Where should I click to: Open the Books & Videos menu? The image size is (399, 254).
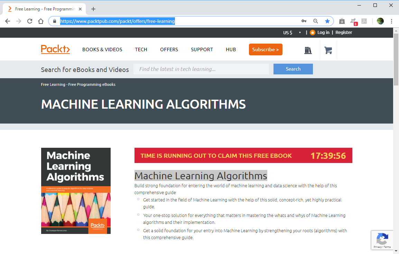tap(102, 49)
